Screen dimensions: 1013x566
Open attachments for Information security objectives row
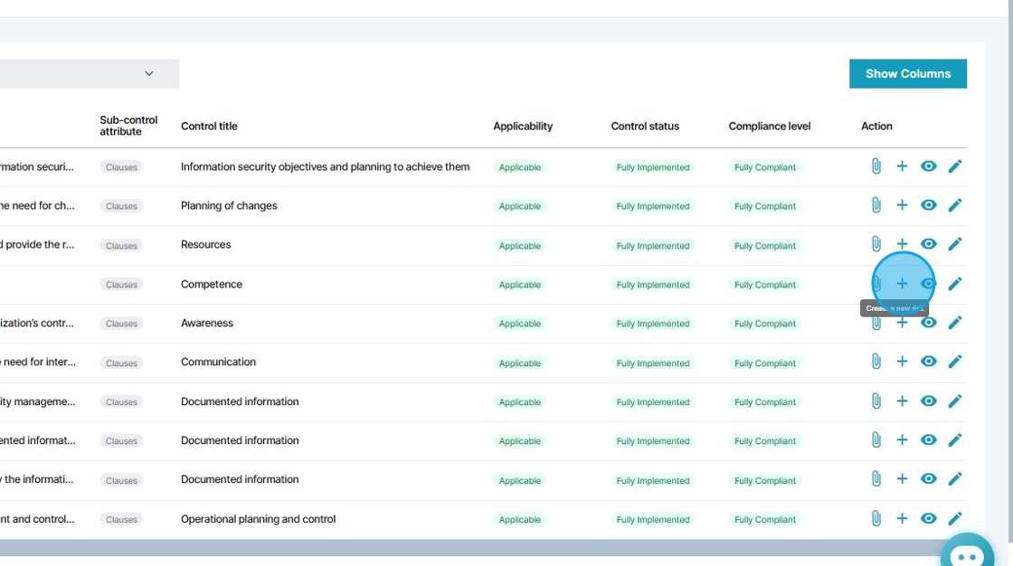(x=876, y=166)
